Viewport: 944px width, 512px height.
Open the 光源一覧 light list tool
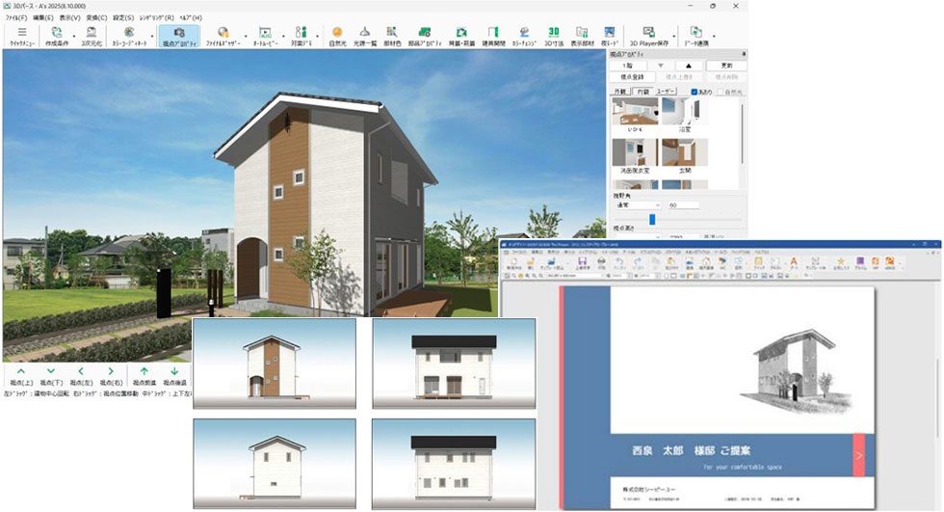point(365,37)
